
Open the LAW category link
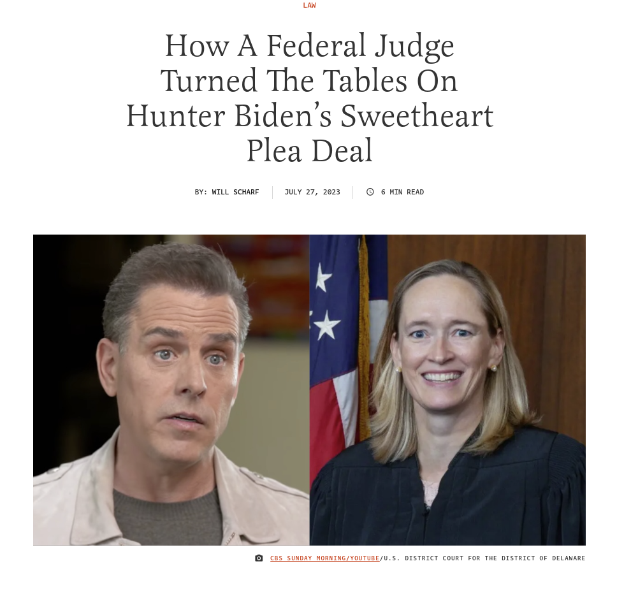(309, 5)
